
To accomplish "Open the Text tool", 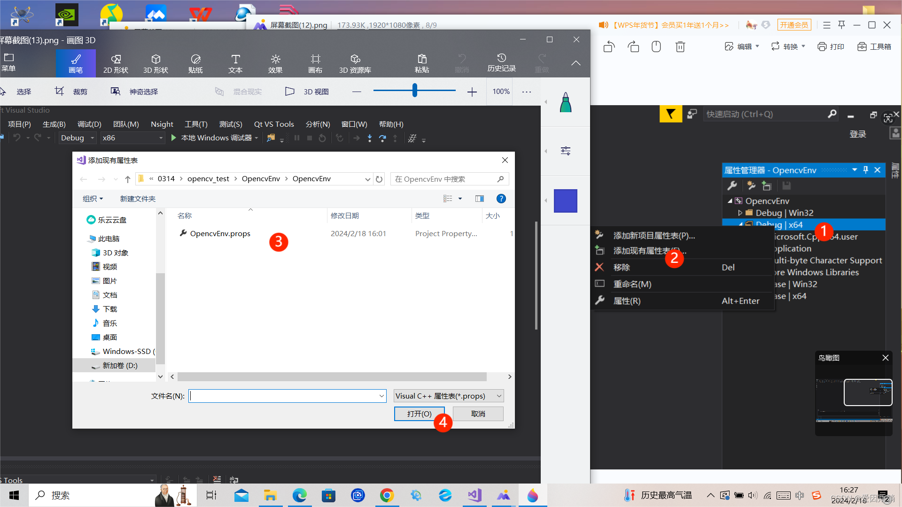I will [x=235, y=63].
